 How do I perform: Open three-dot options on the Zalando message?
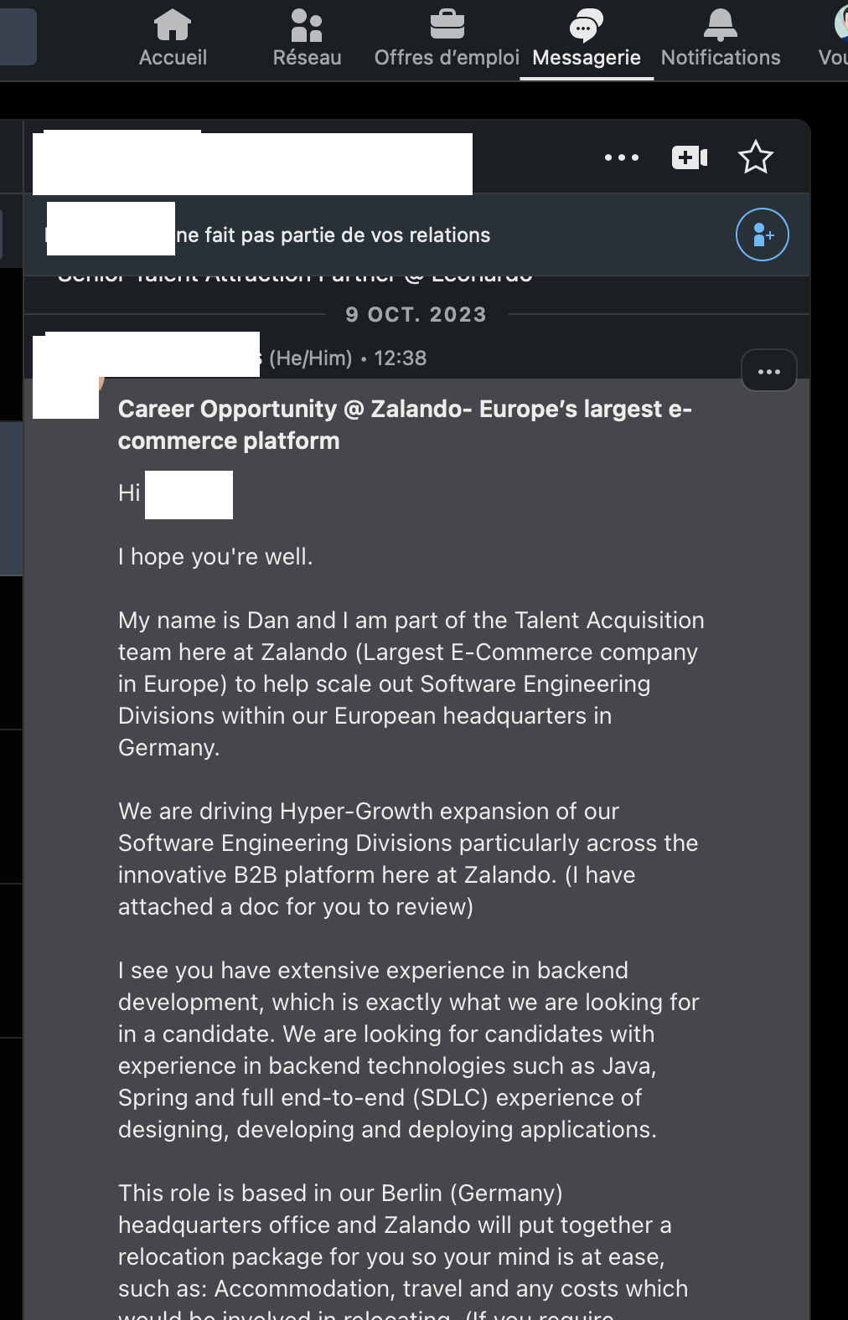768,371
